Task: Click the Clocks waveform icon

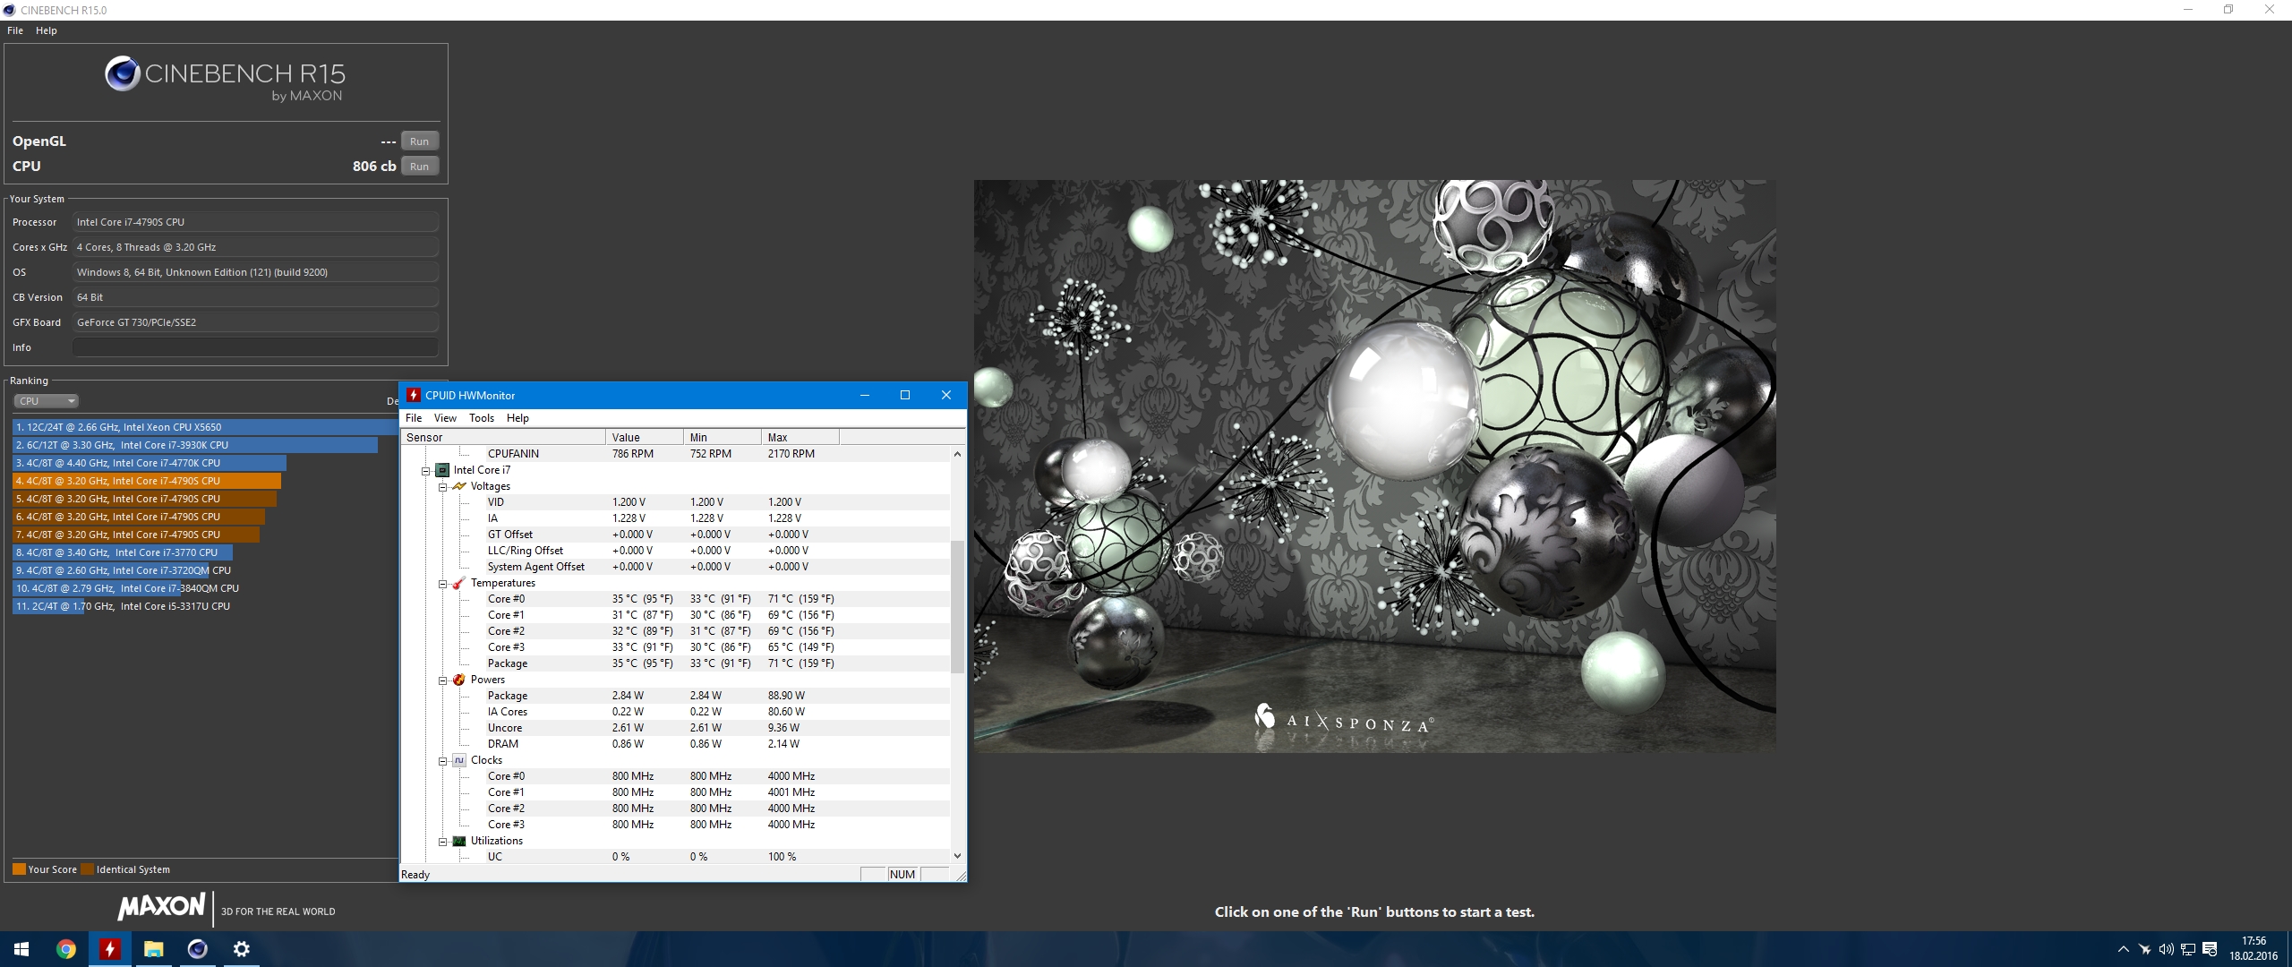Action: coord(459,760)
